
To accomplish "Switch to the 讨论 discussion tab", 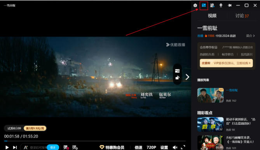I will click(242, 16).
